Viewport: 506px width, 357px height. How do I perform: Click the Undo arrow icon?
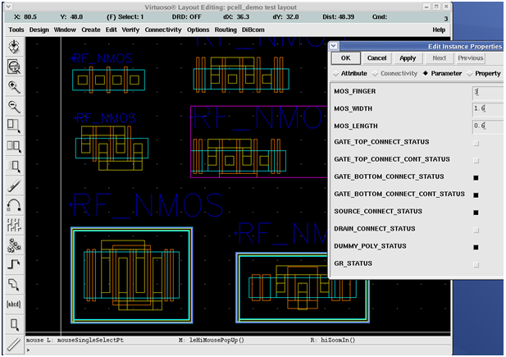[x=13, y=205]
